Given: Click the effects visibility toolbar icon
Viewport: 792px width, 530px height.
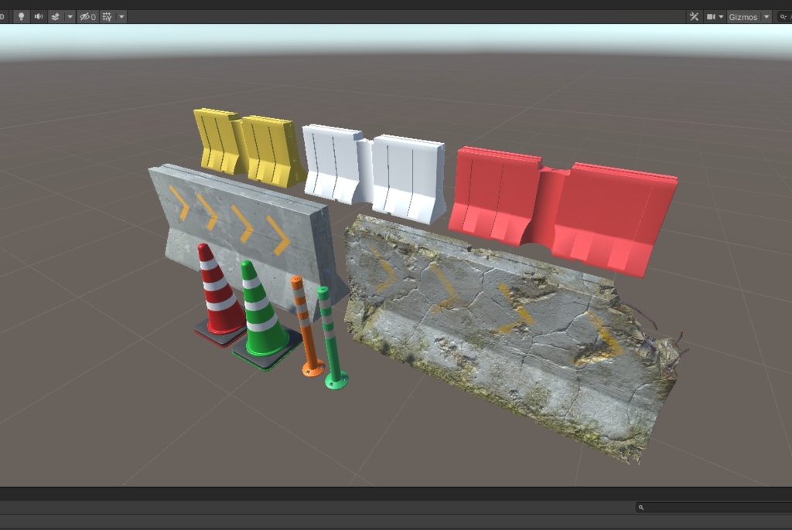Looking at the screenshot, I should tap(56, 16).
